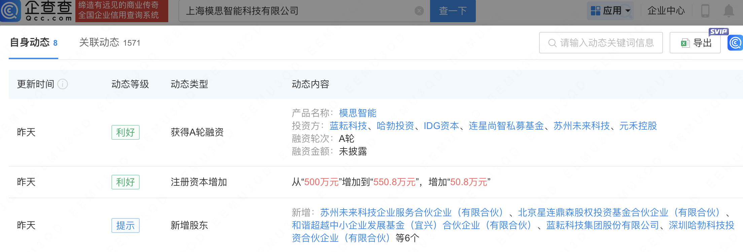Clear the search box with the X icon
This screenshot has height=252, width=743.
coord(419,11)
